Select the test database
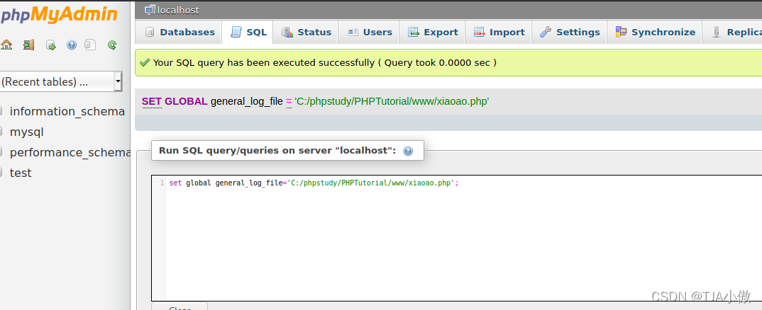Viewport: 762px width, 310px height. coord(21,173)
